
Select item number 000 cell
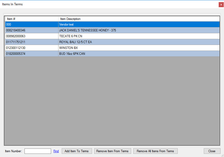(32, 24)
